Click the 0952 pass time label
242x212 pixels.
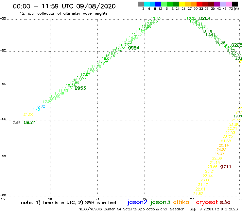click(29, 123)
